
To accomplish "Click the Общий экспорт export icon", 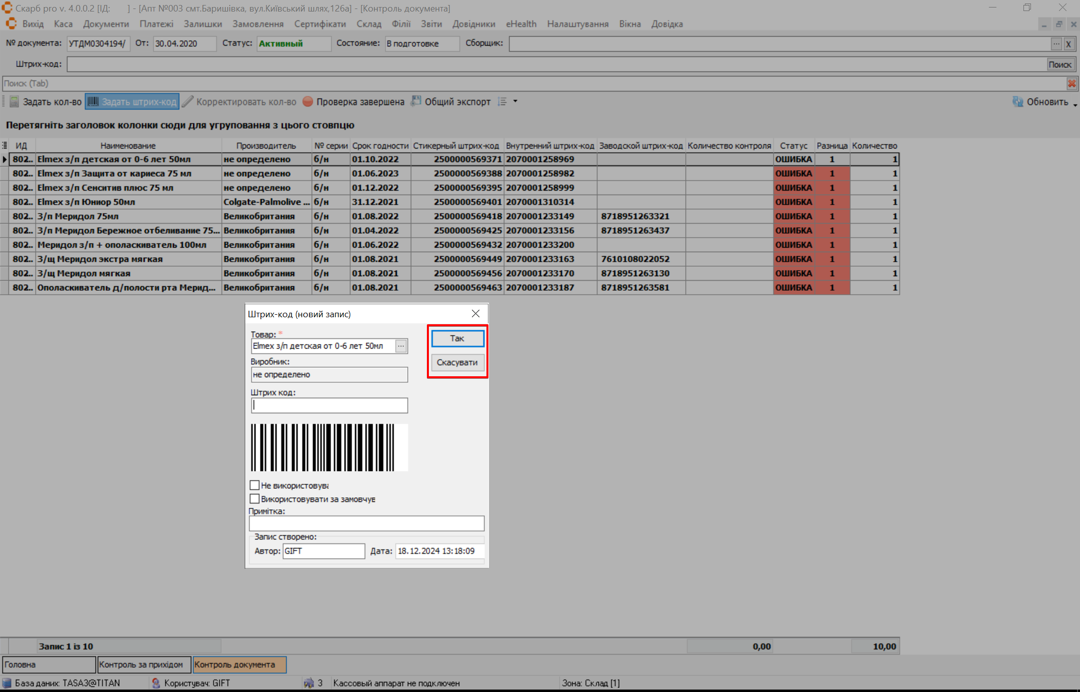I will tap(416, 102).
